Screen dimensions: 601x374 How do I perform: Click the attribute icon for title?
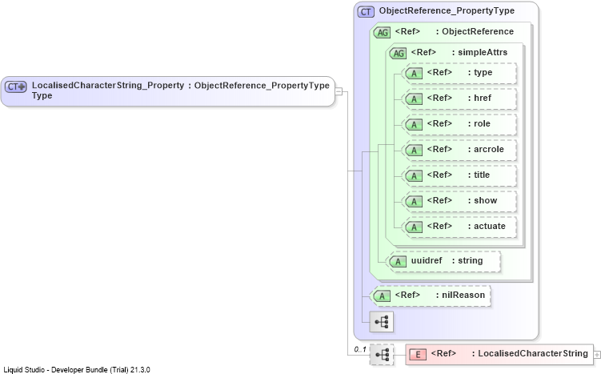[x=414, y=176]
